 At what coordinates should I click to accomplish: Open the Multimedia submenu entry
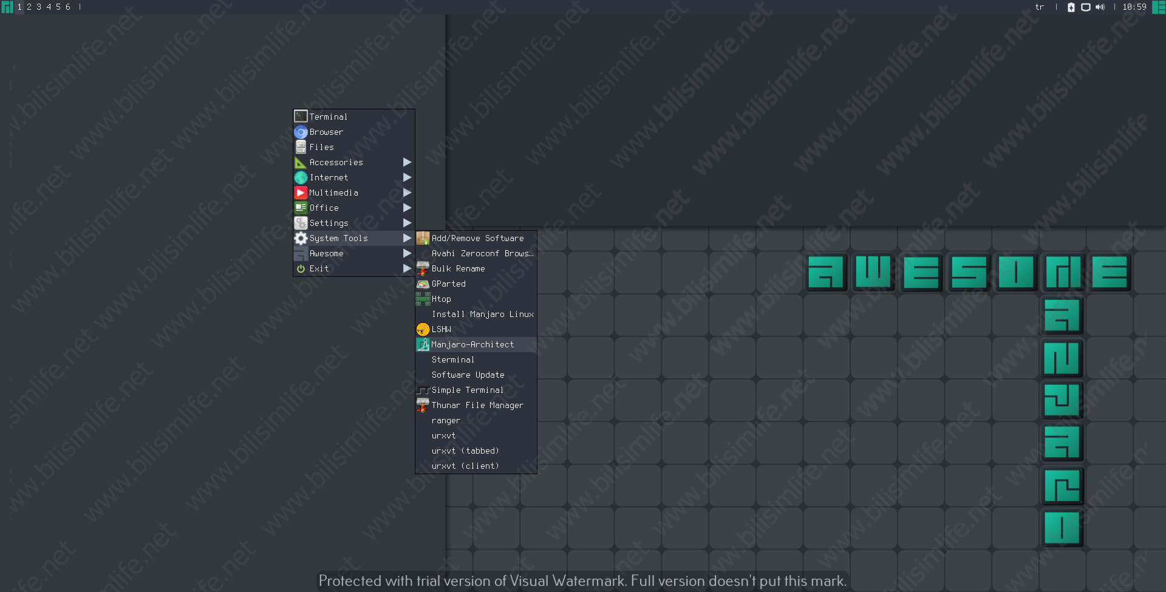pos(354,192)
